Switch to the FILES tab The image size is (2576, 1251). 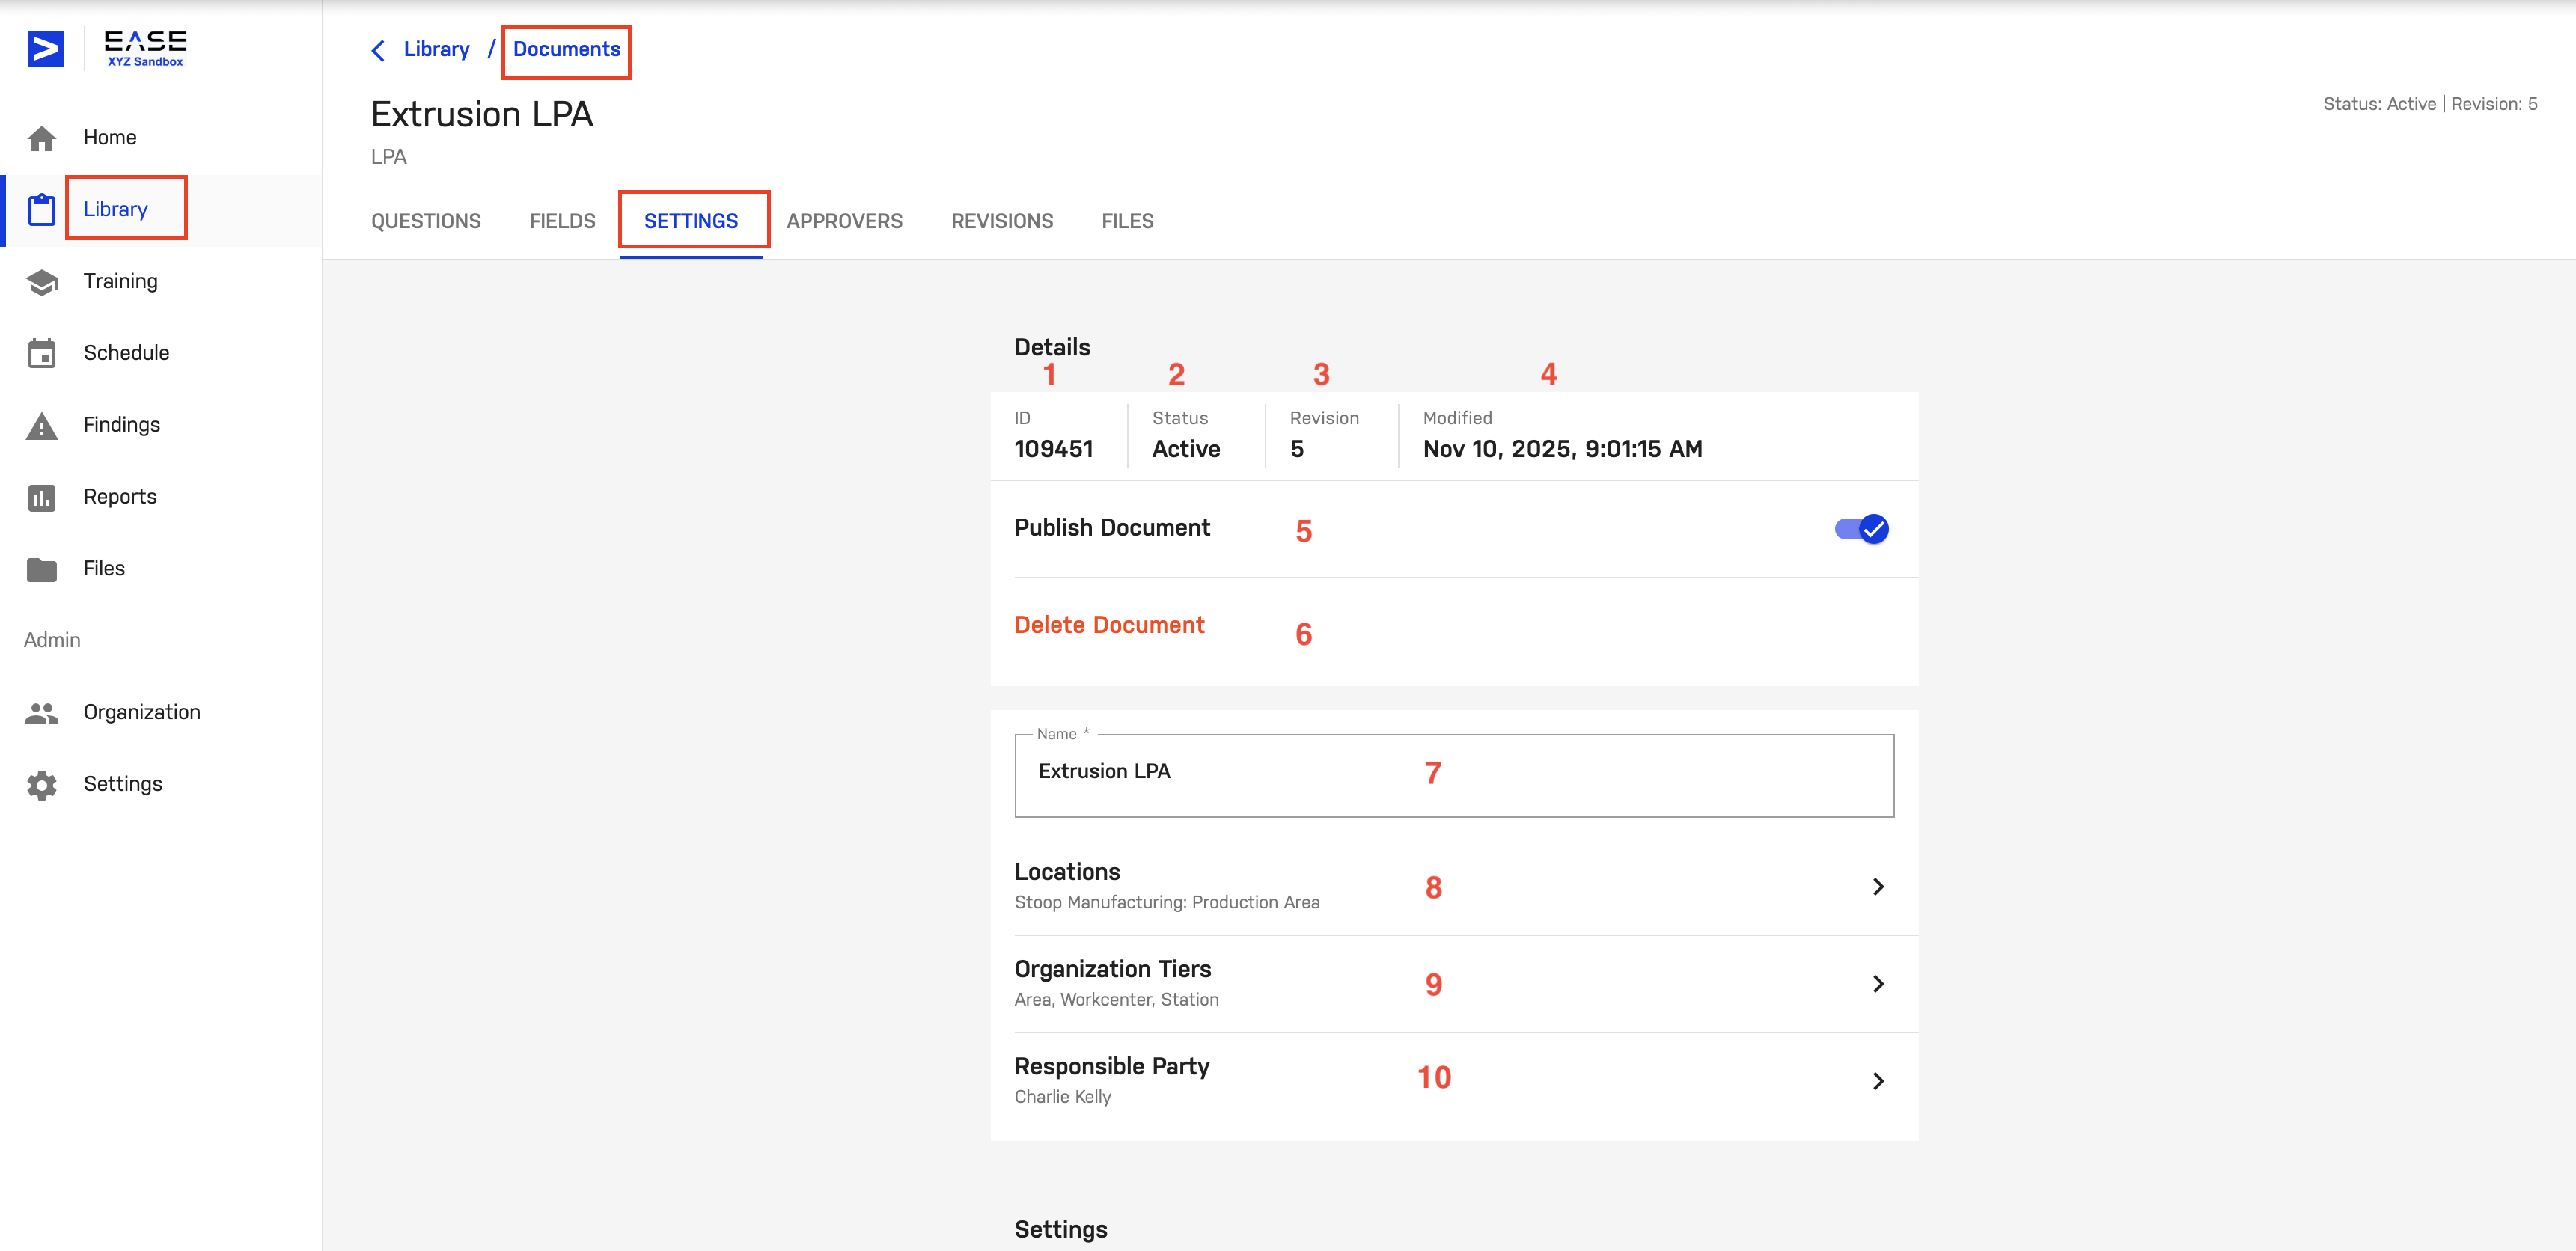(x=1127, y=222)
